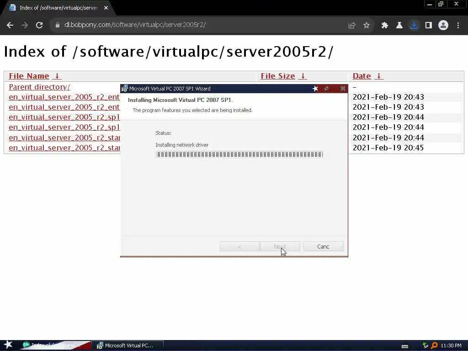The image size is (468, 351).
Task: Restore down the browser window
Action: pos(441,4)
